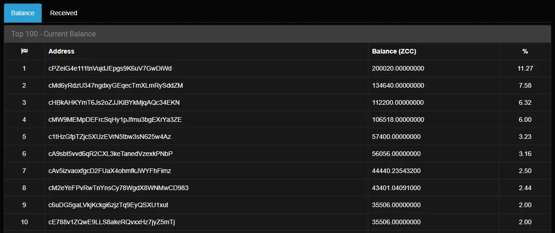Screen dimensions: 555x233
Task: Click the Top 100 - Current Balance heading
Action: [54, 34]
